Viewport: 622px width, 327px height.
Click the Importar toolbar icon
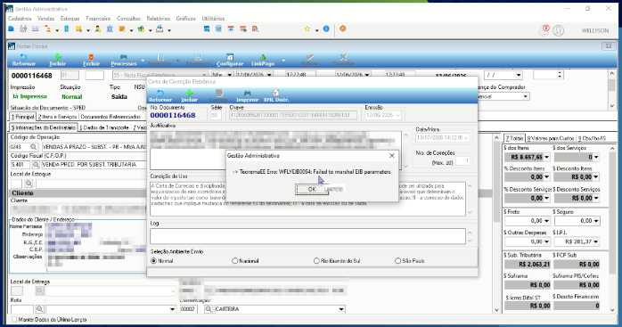click(160, 60)
